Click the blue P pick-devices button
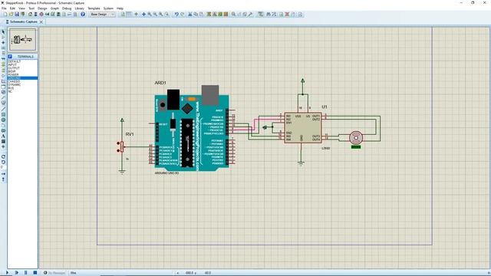491x276 pixels. pyautogui.click(x=10, y=57)
